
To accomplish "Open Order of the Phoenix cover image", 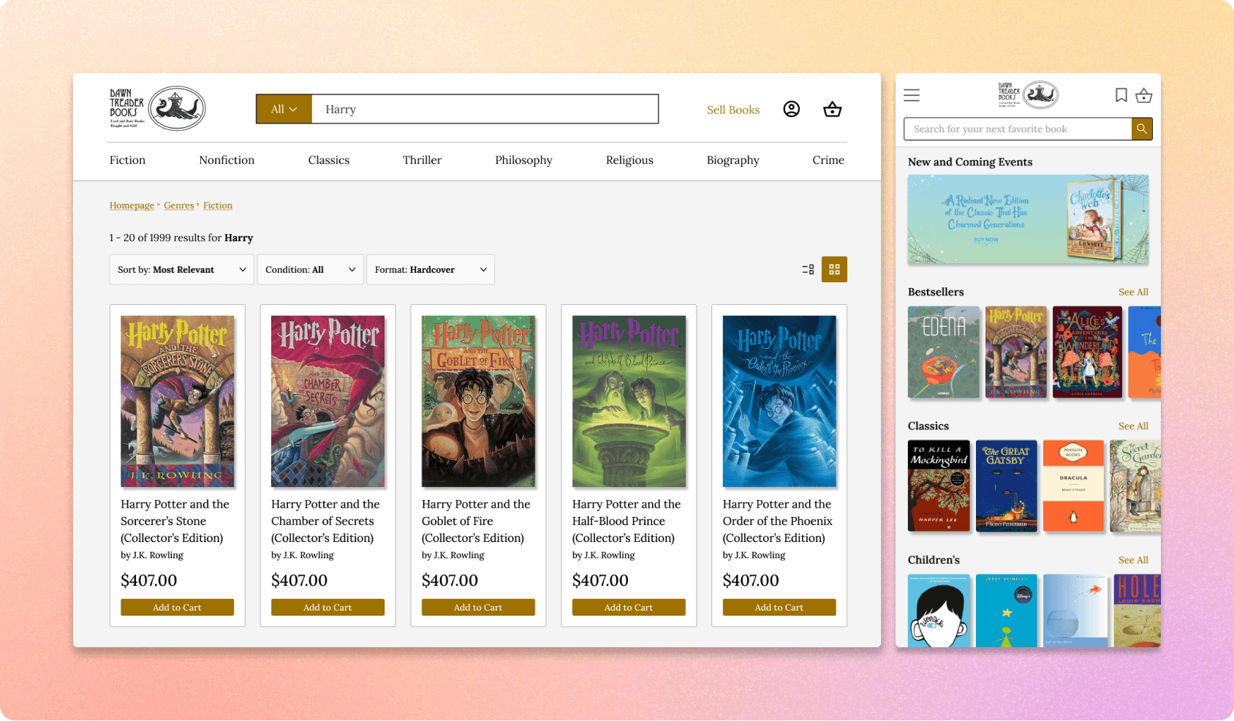I will pos(779,401).
